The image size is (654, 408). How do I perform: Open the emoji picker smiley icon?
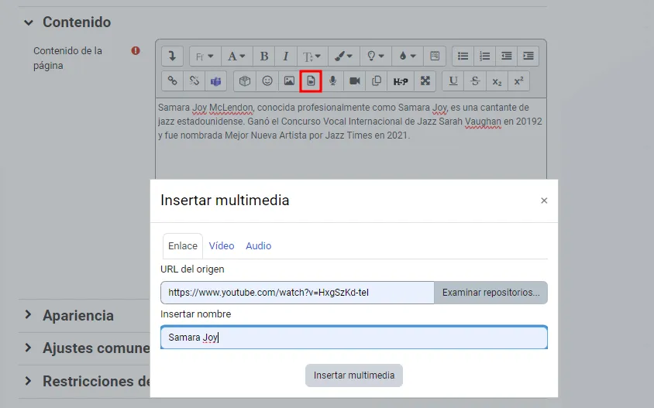(x=267, y=81)
